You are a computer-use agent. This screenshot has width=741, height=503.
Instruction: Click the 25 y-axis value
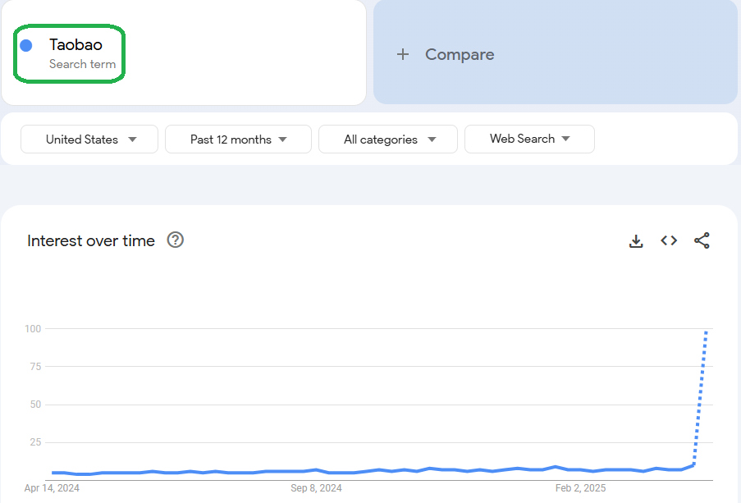pyautogui.click(x=35, y=442)
